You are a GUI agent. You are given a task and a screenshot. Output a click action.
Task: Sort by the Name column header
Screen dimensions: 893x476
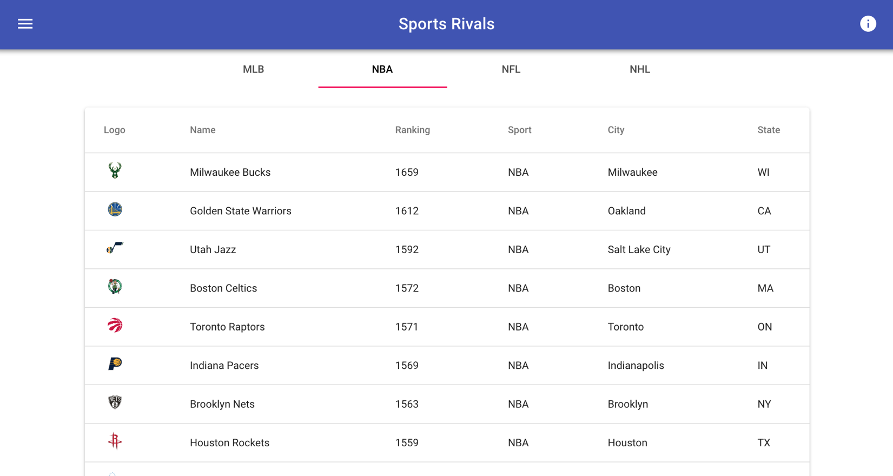click(x=203, y=130)
